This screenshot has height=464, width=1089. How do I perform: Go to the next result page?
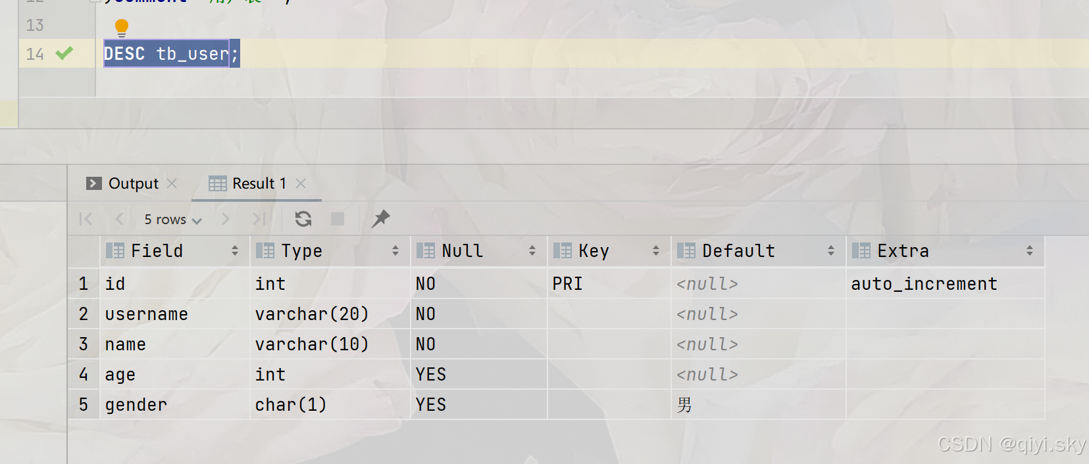tap(224, 219)
